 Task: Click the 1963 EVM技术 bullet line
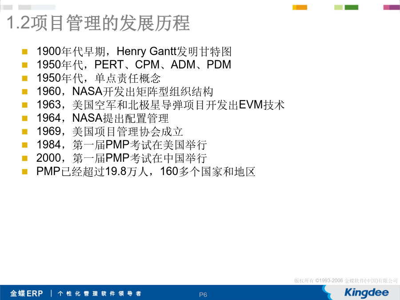(x=160, y=105)
